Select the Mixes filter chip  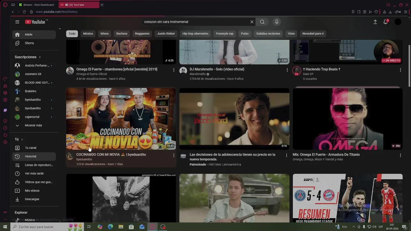(x=105, y=34)
